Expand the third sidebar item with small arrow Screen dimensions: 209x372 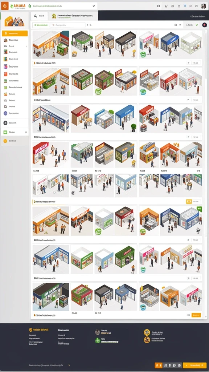pyautogui.click(x=26, y=46)
